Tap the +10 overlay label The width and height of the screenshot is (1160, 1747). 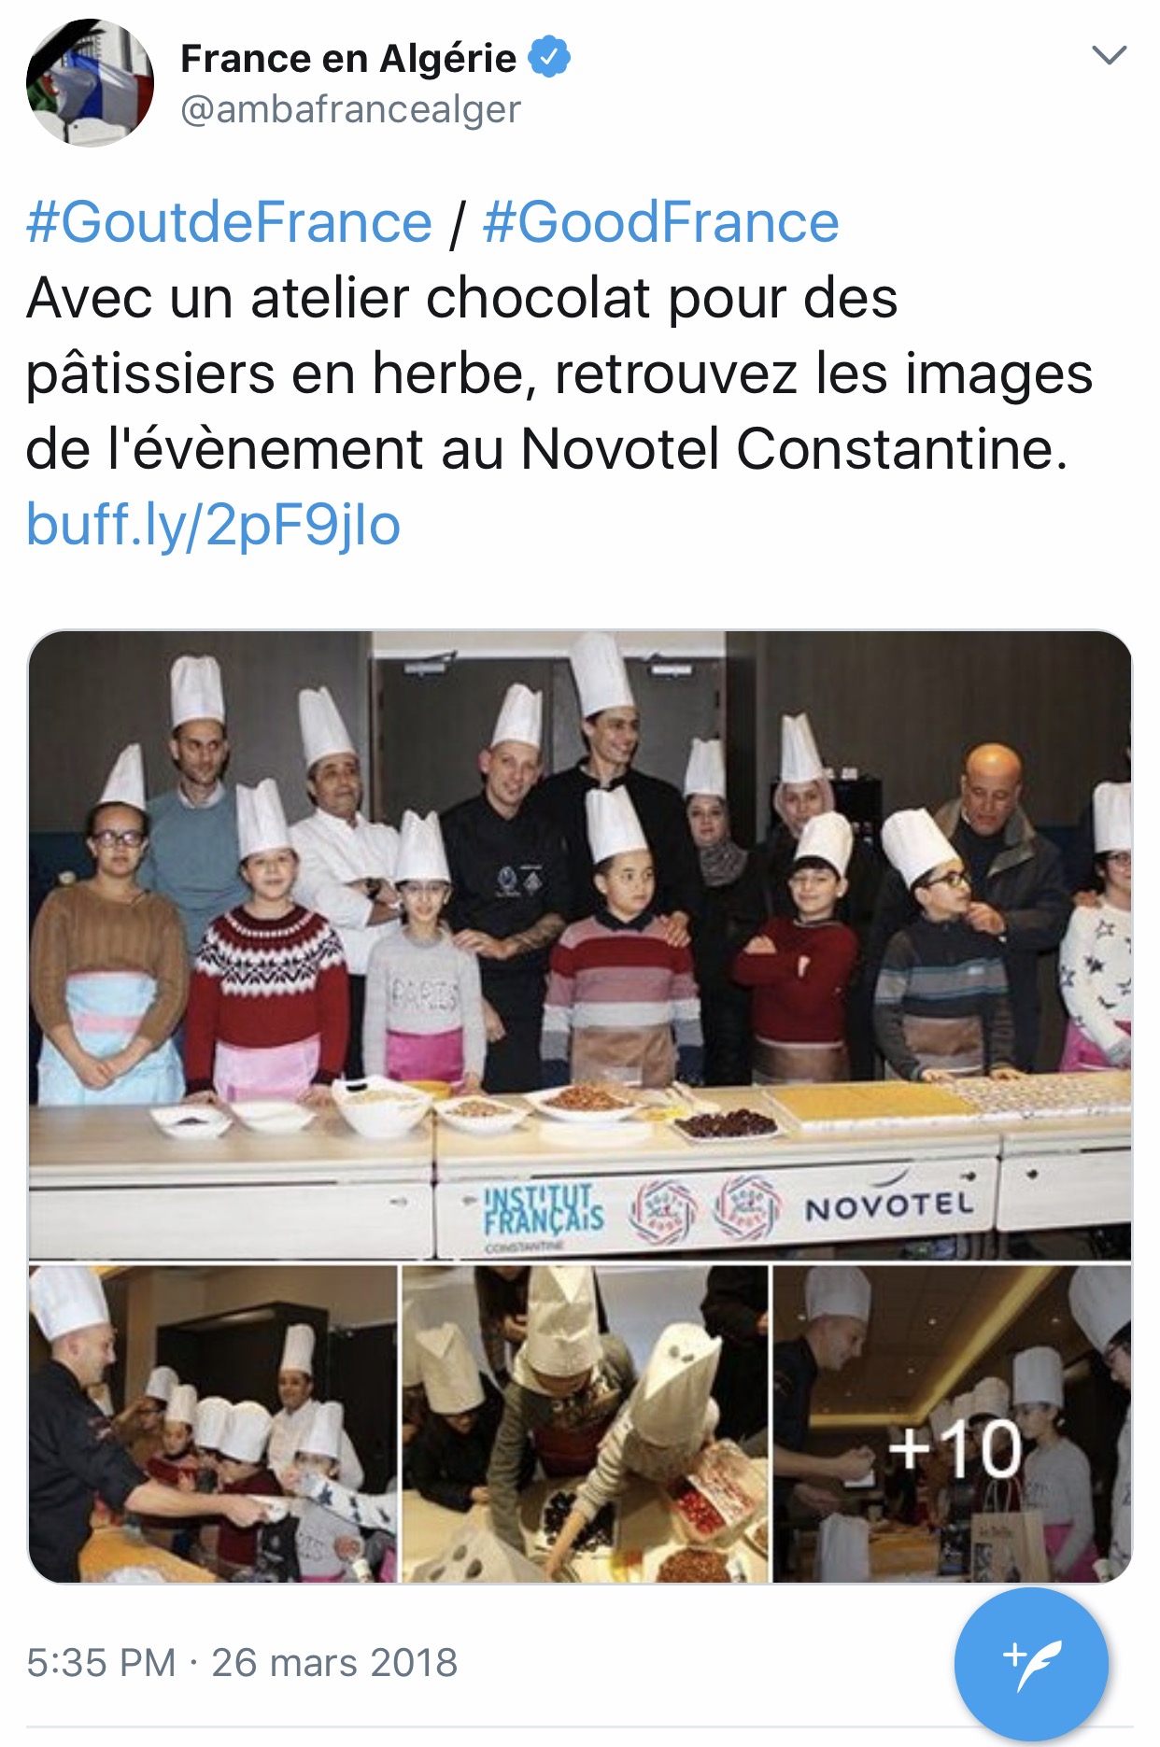click(955, 1450)
